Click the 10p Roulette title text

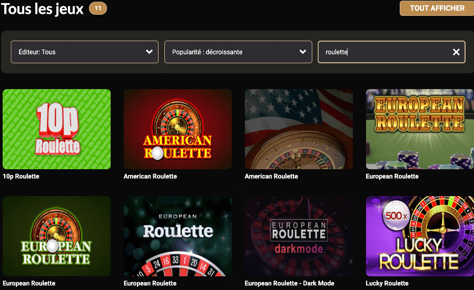click(21, 176)
